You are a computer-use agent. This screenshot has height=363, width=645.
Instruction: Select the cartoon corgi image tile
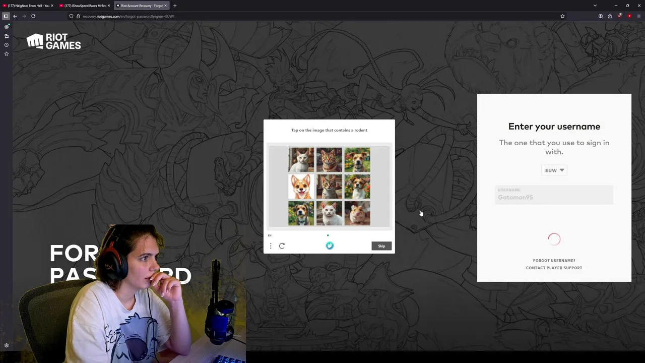(x=301, y=186)
